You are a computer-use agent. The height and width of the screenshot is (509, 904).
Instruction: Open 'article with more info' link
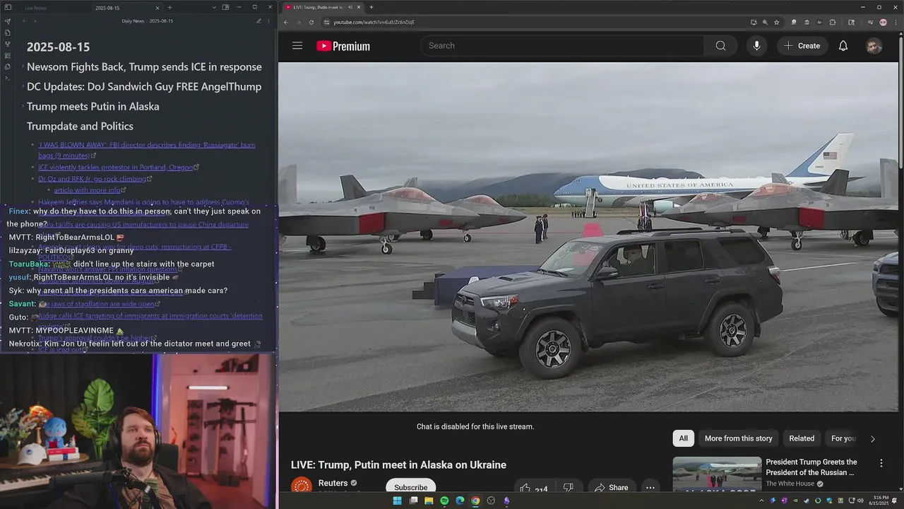pyautogui.click(x=88, y=190)
